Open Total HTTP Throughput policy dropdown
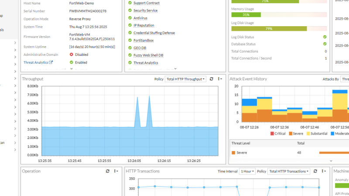 (x=185, y=79)
